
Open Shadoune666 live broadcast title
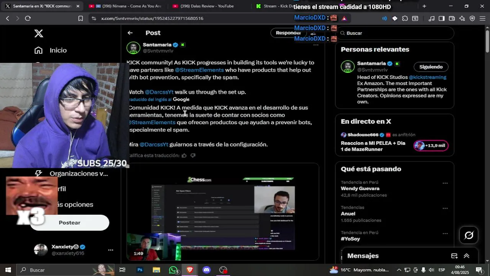373,146
